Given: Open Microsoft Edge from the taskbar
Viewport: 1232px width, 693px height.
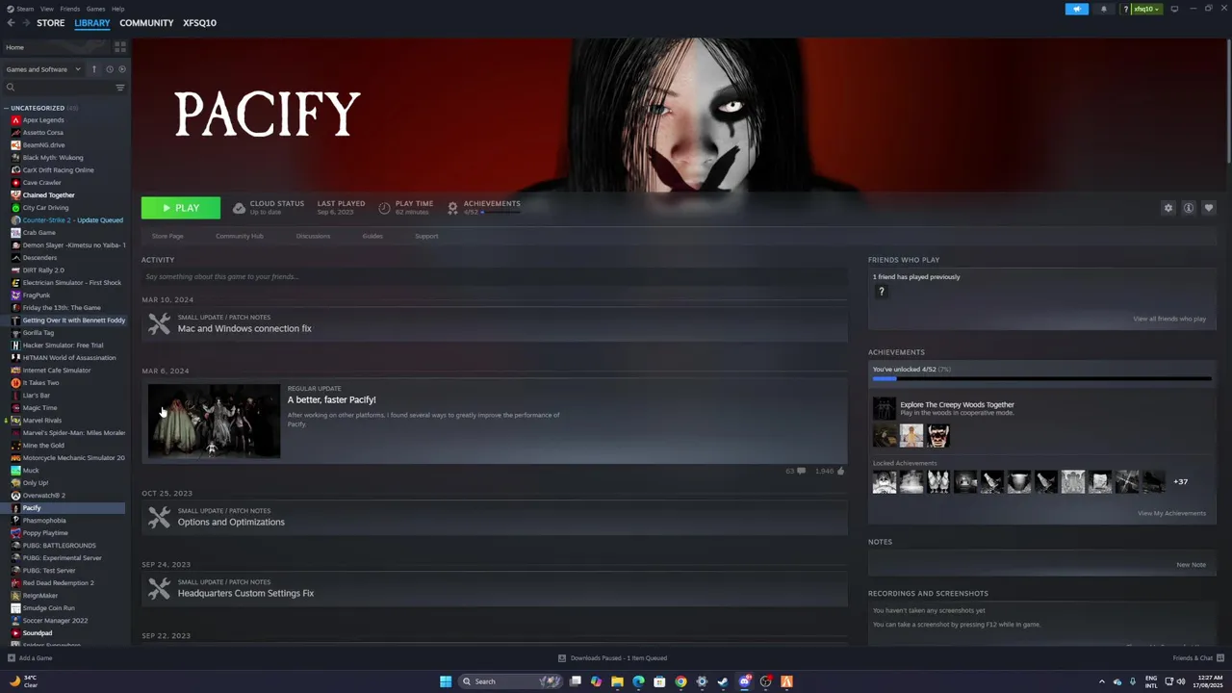Looking at the screenshot, I should pyautogui.click(x=638, y=681).
